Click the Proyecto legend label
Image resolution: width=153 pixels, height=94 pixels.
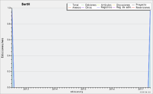[x=141, y=5]
